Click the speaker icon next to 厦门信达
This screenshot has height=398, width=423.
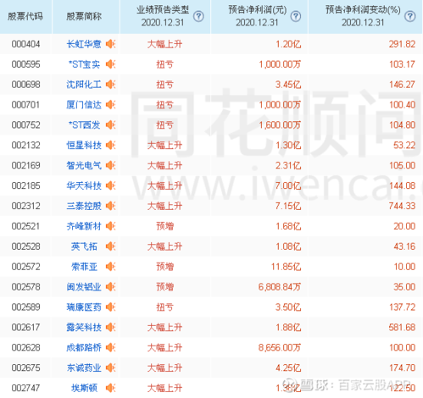[110, 105]
